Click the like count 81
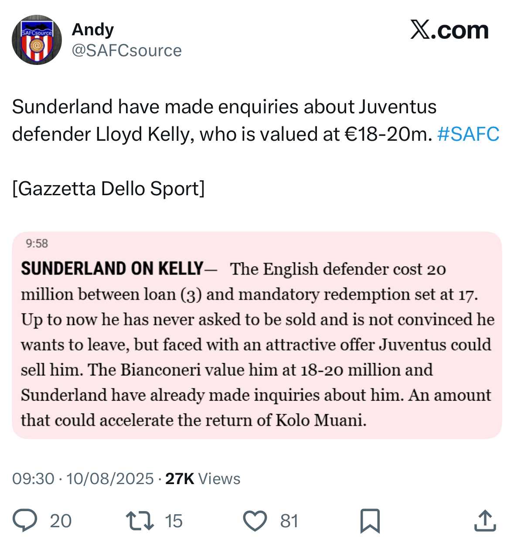This screenshot has width=514, height=556. tap(289, 521)
